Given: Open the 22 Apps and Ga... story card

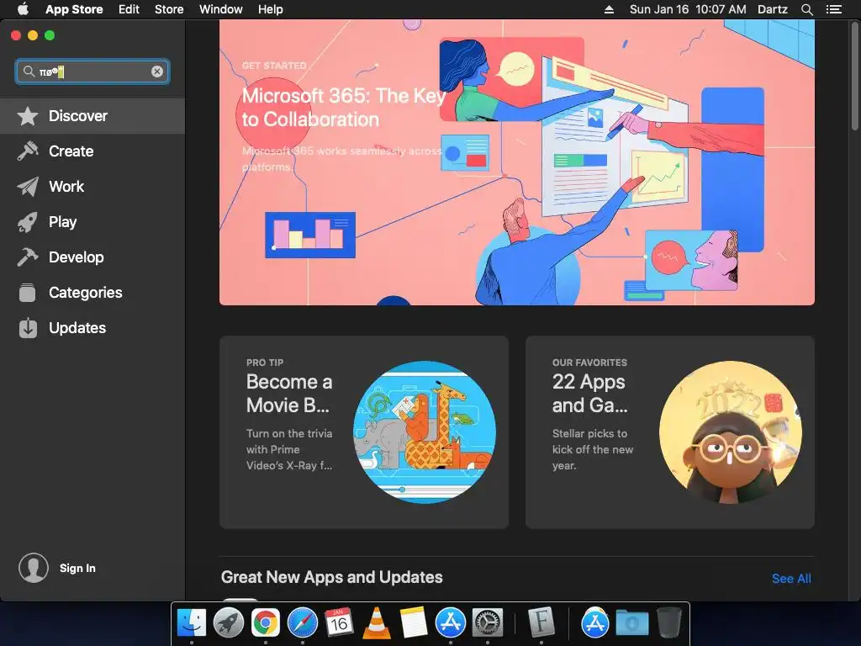Looking at the screenshot, I should [x=670, y=432].
